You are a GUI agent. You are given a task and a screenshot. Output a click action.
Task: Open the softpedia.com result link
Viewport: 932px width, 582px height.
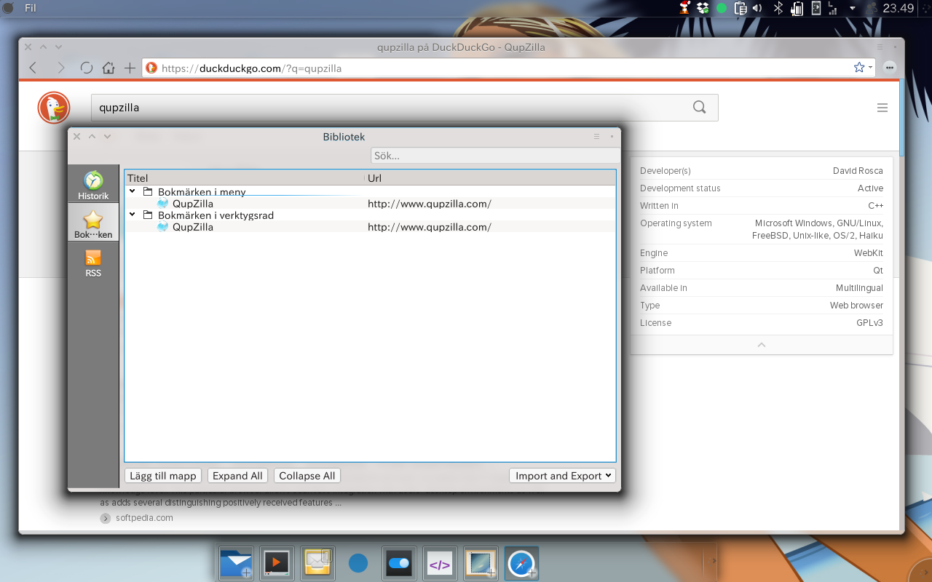click(144, 518)
